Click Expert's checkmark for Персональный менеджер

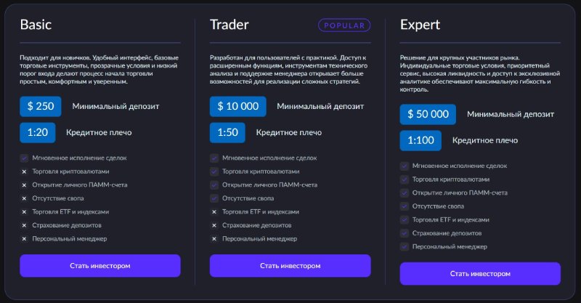(405, 246)
